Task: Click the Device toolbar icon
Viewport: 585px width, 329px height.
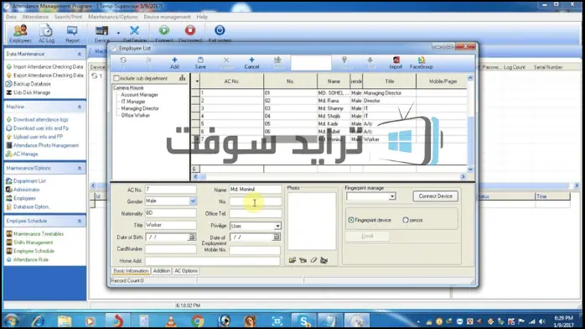Action: click(x=101, y=34)
